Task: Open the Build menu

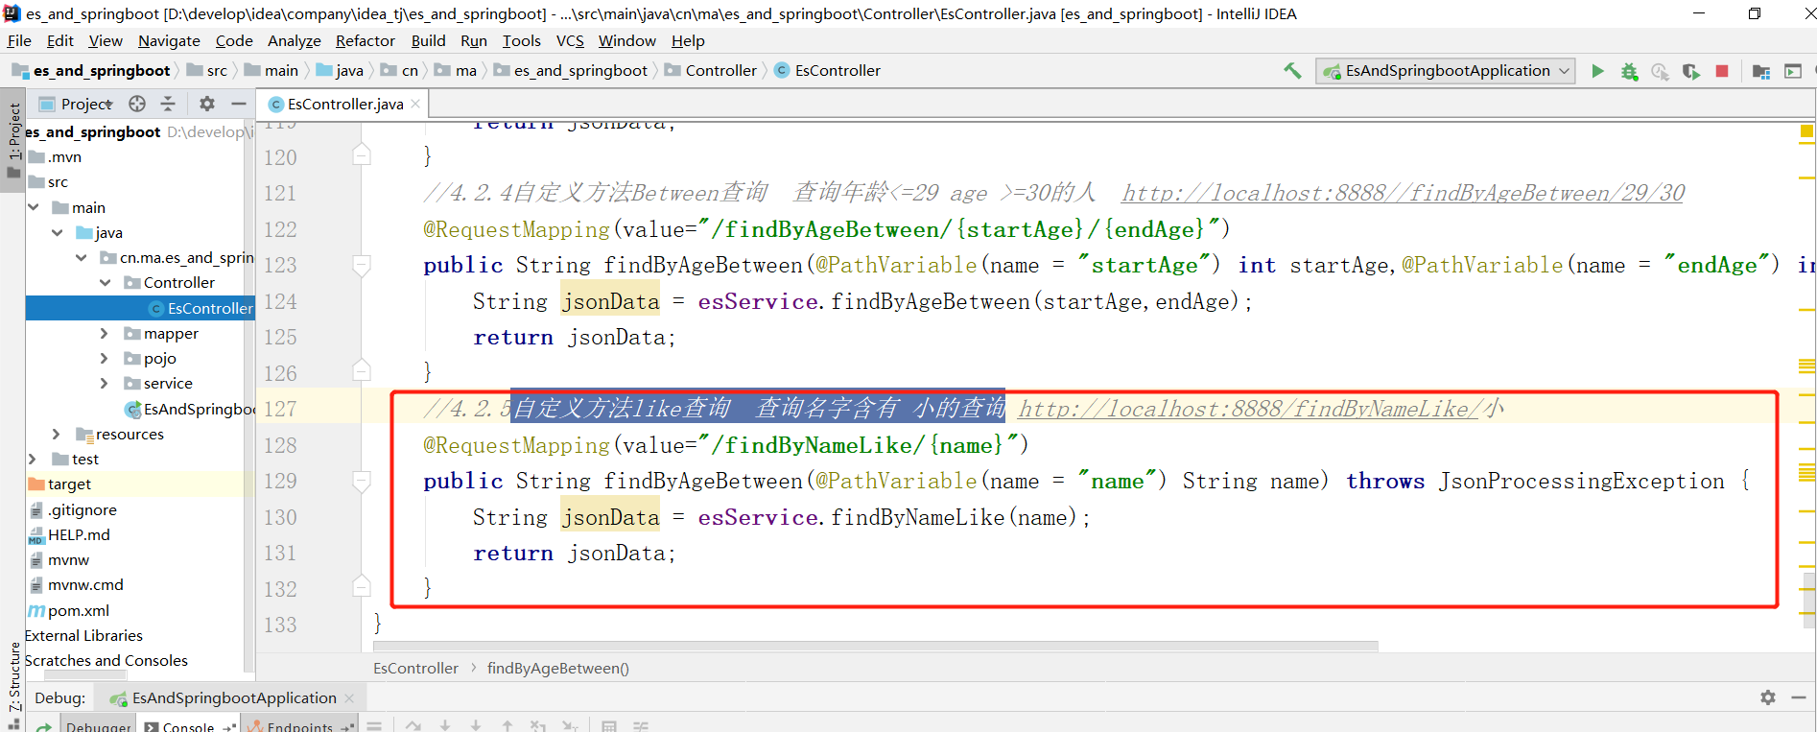Action: click(x=428, y=40)
